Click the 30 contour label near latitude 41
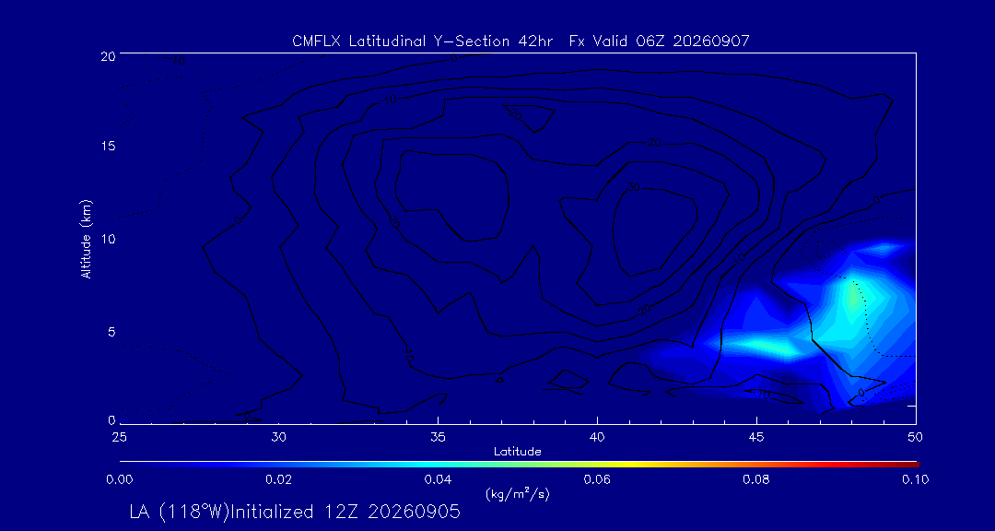Viewport: 995px width, 531px height. pos(633,187)
